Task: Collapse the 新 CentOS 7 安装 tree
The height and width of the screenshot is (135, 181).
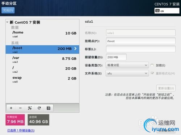Action: point(7,22)
